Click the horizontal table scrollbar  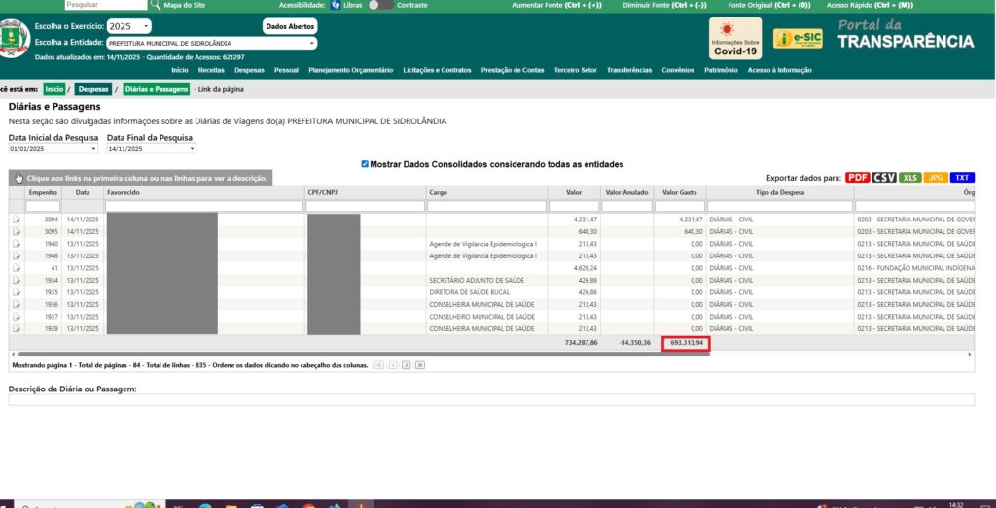360,354
